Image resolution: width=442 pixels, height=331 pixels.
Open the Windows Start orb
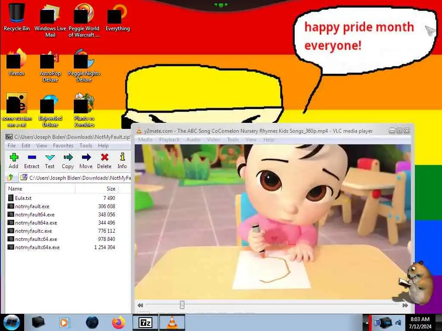click(x=11, y=322)
